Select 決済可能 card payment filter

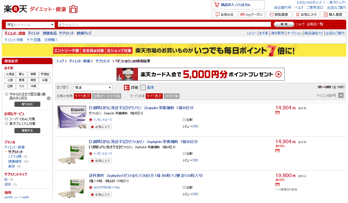point(172,96)
